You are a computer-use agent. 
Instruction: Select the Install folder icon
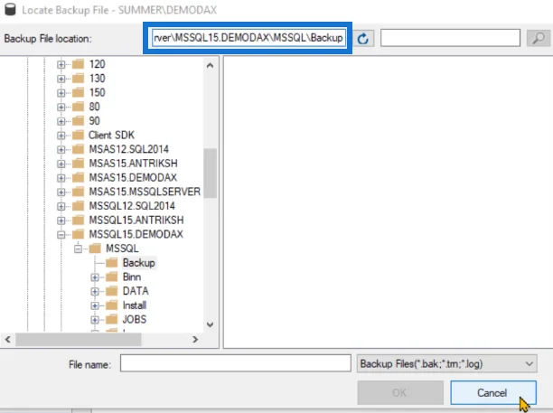pyautogui.click(x=112, y=305)
